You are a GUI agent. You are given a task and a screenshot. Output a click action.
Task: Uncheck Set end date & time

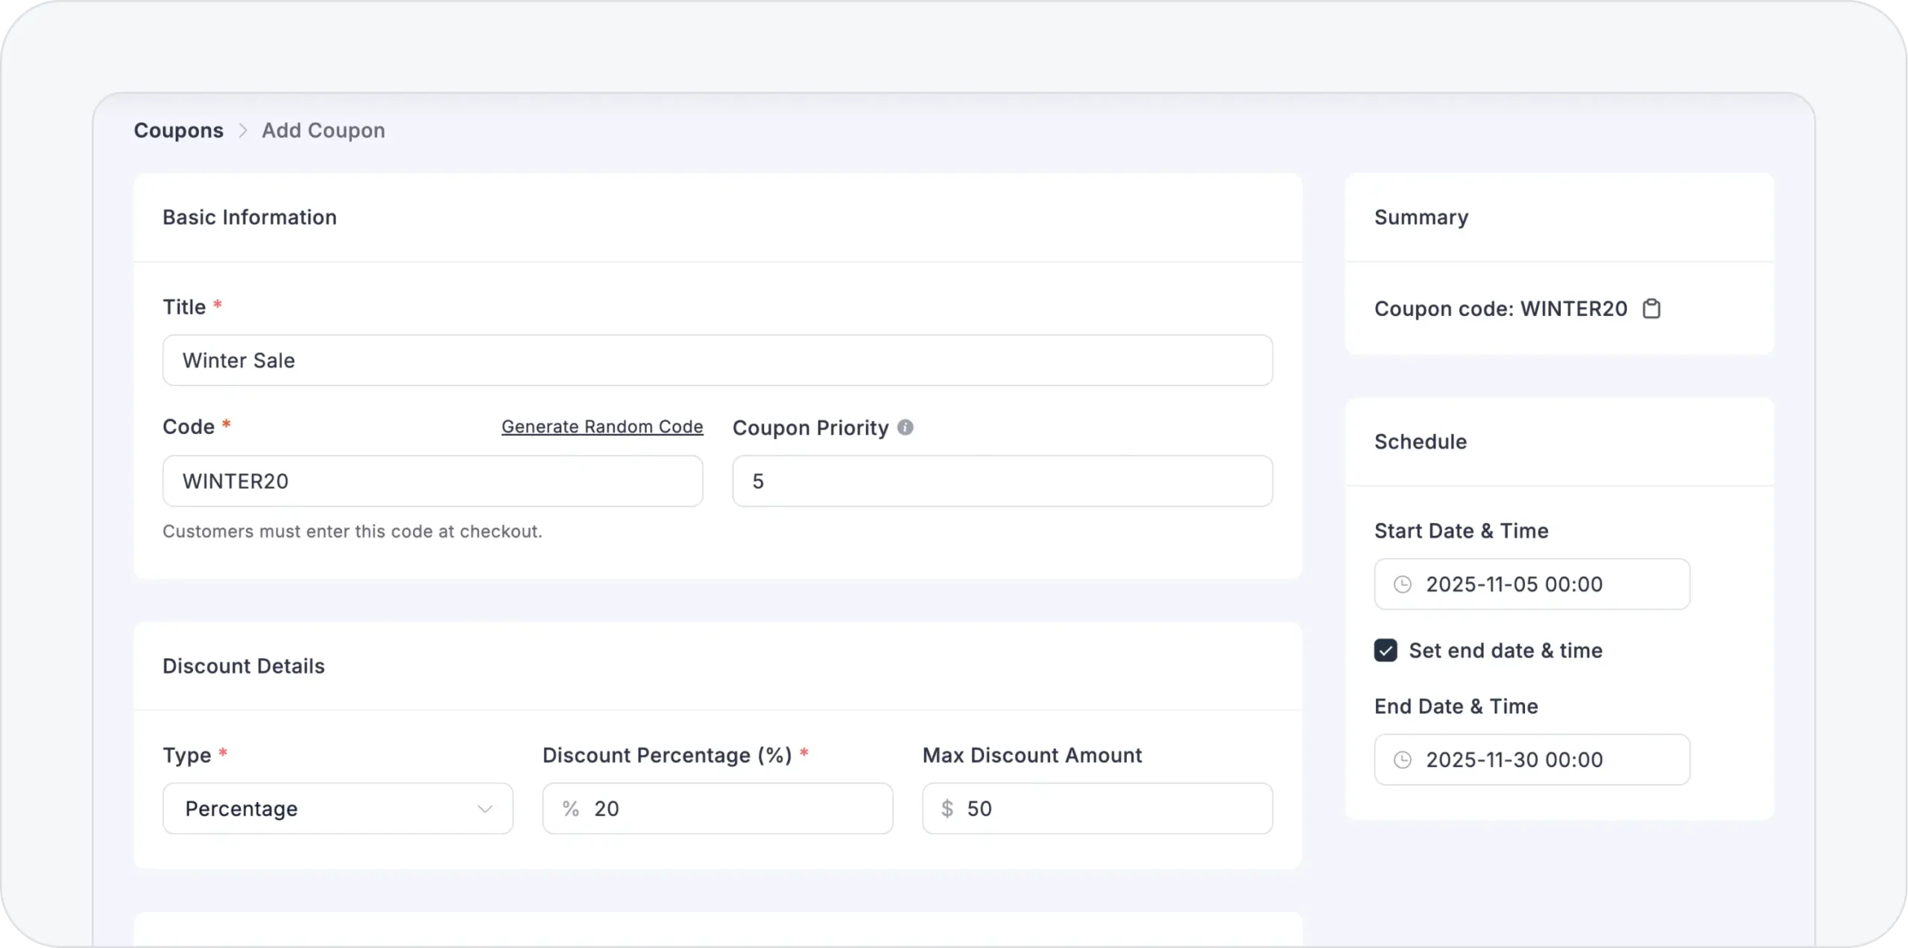click(1386, 651)
